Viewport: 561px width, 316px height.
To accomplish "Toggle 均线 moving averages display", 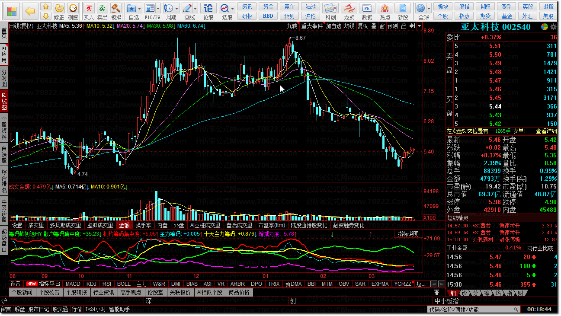I will (349, 26).
